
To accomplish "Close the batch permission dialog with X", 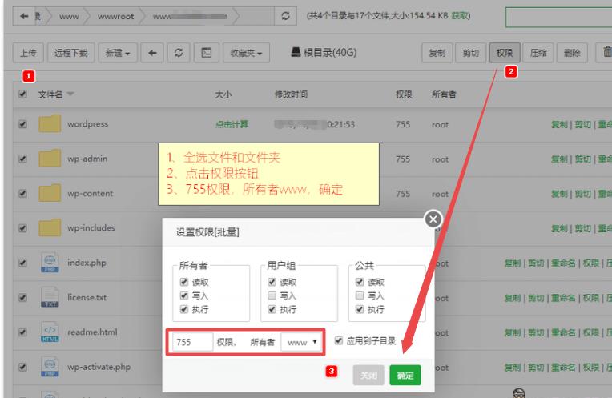I will pyautogui.click(x=433, y=219).
